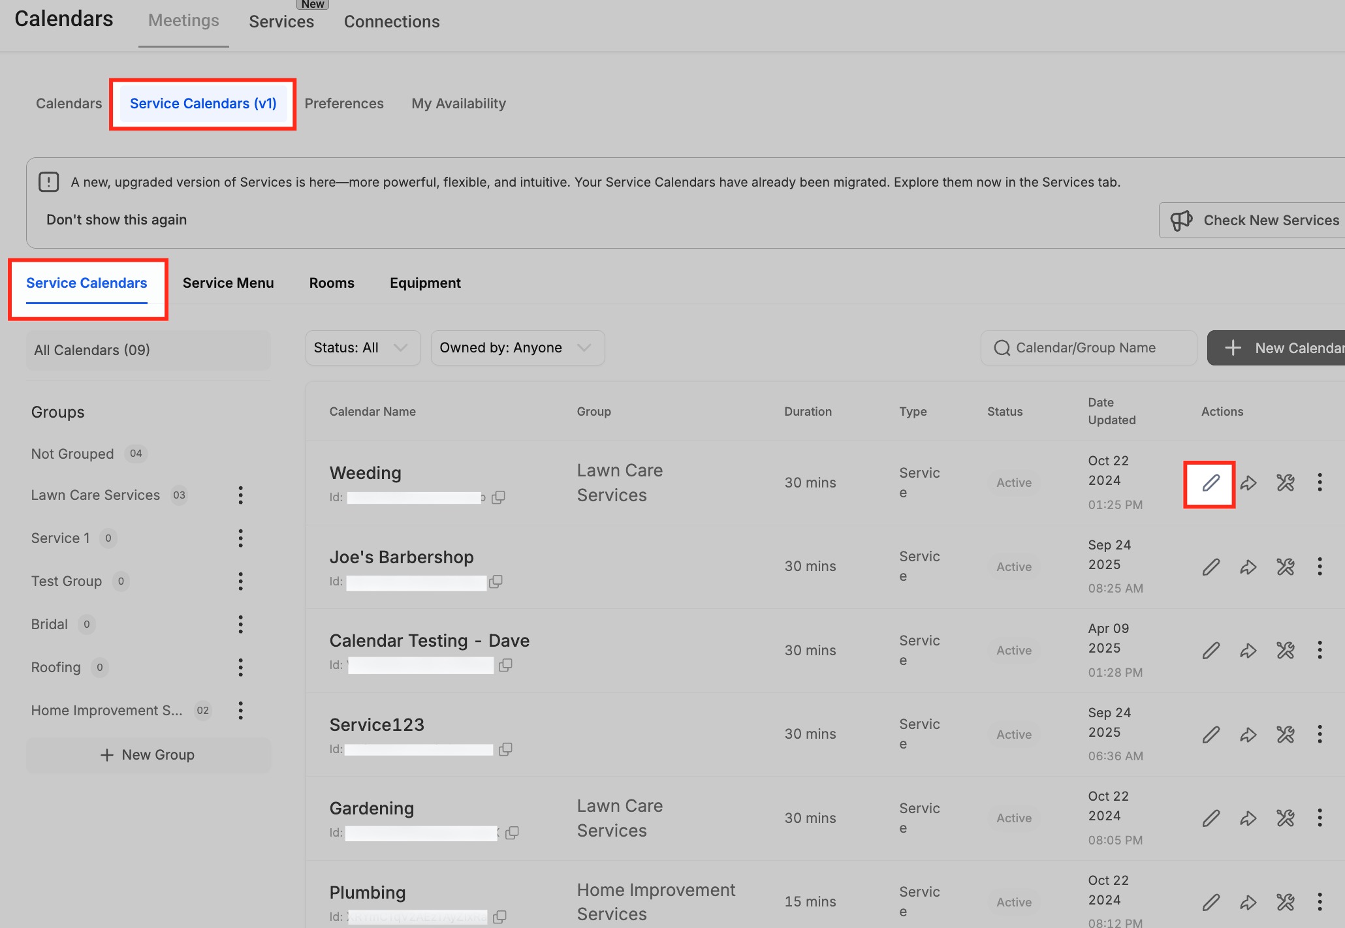Click the share arrow icon for Joe's Barbershop
This screenshot has height=928, width=1345.
pyautogui.click(x=1248, y=567)
